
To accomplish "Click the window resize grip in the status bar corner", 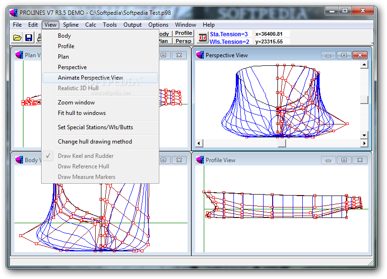I will coord(370,262).
